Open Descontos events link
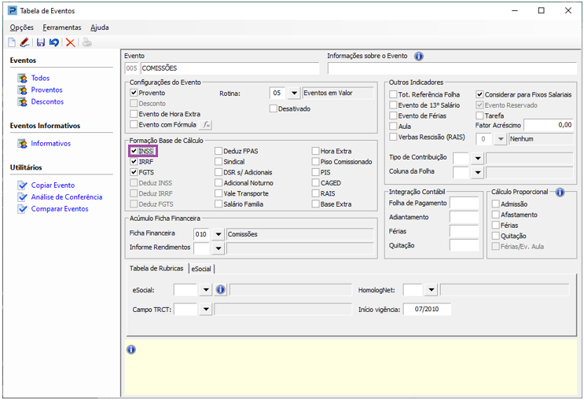This screenshot has height=400, width=584. coord(47,101)
